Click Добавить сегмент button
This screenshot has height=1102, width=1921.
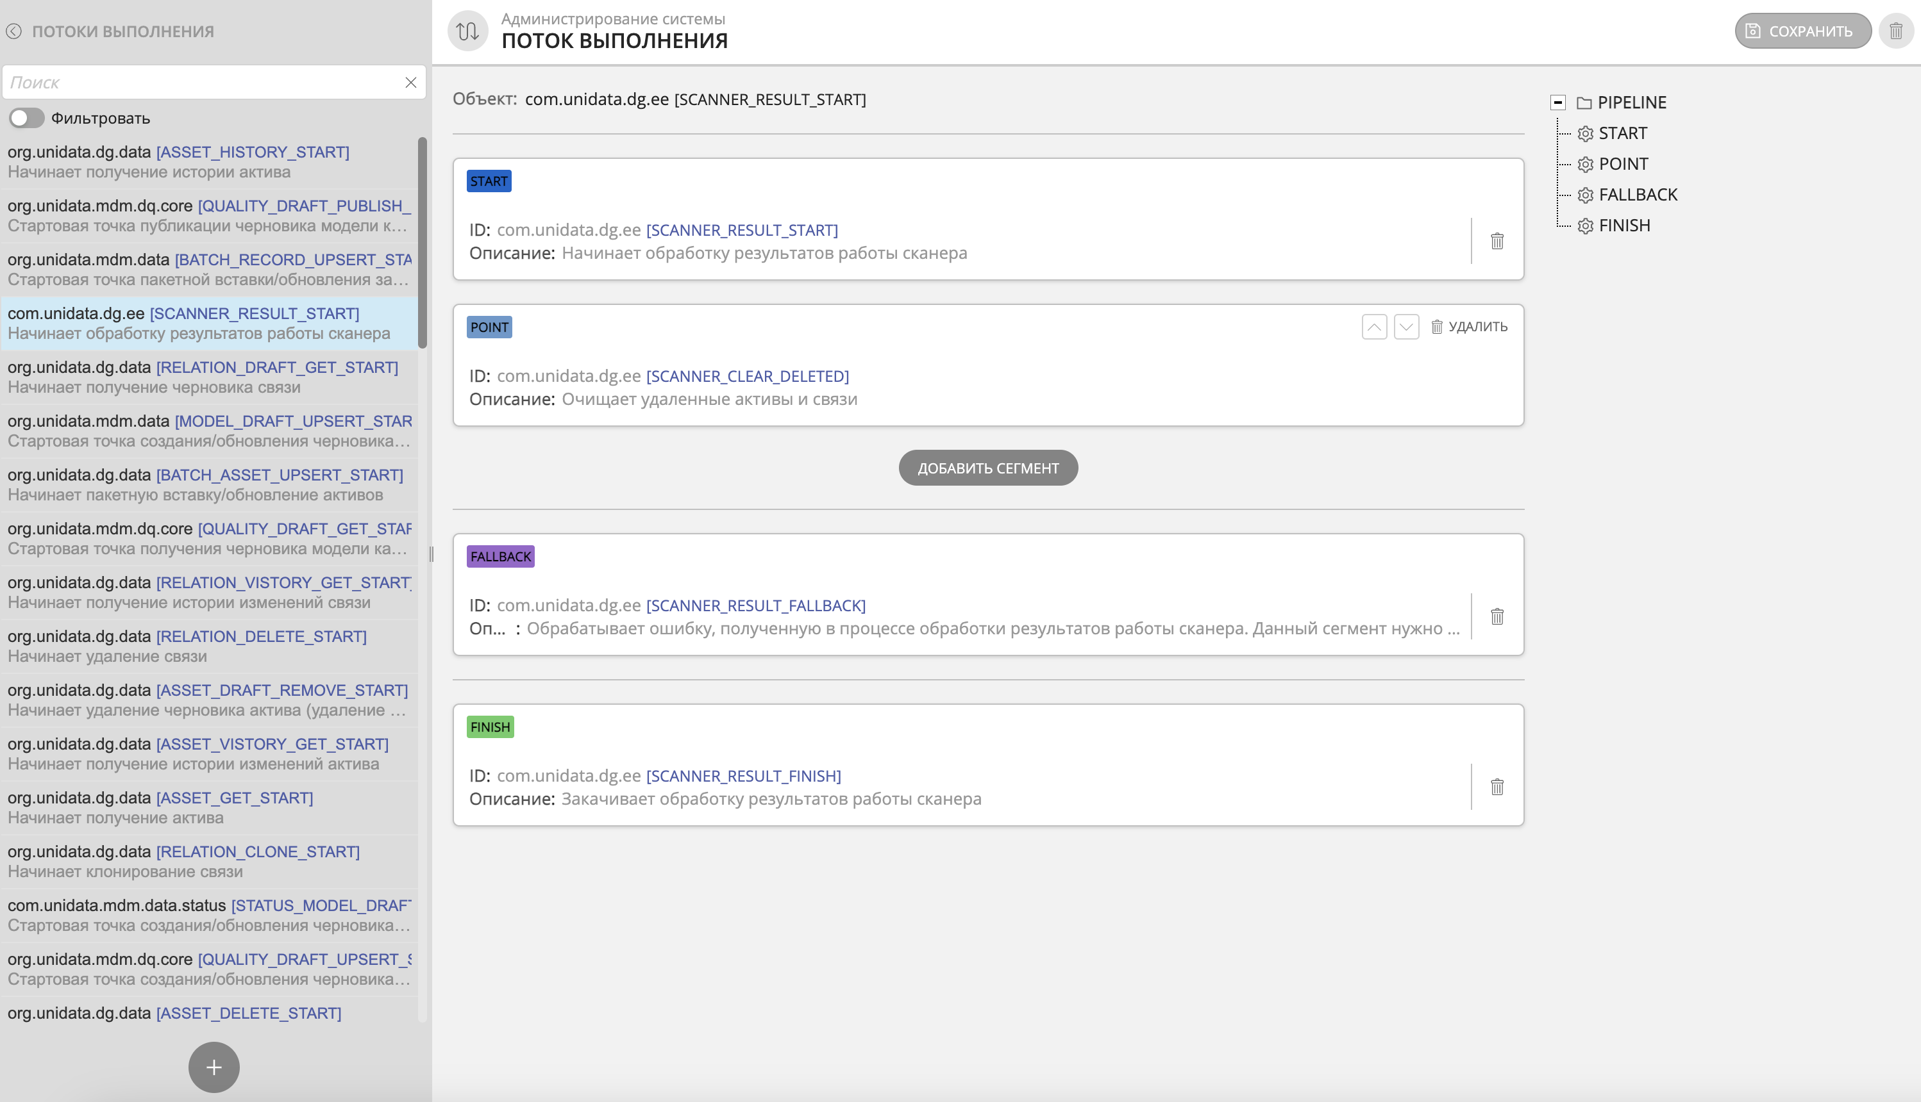(x=987, y=468)
